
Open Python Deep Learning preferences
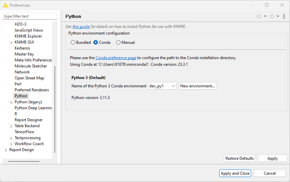[33, 108]
